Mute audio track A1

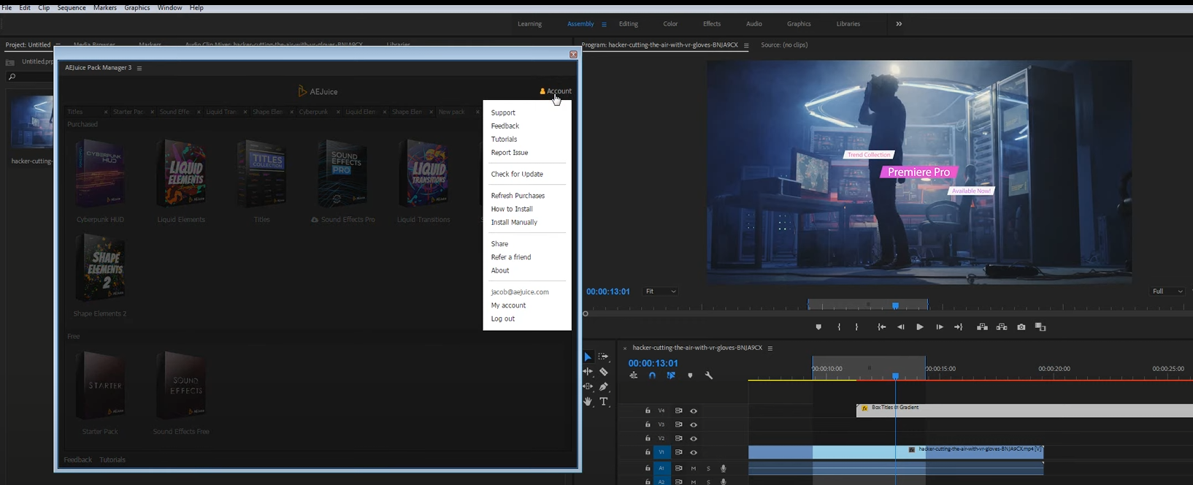pyautogui.click(x=694, y=468)
